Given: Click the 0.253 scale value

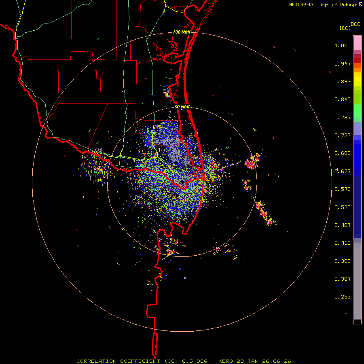Looking at the screenshot, I should 343,297.
